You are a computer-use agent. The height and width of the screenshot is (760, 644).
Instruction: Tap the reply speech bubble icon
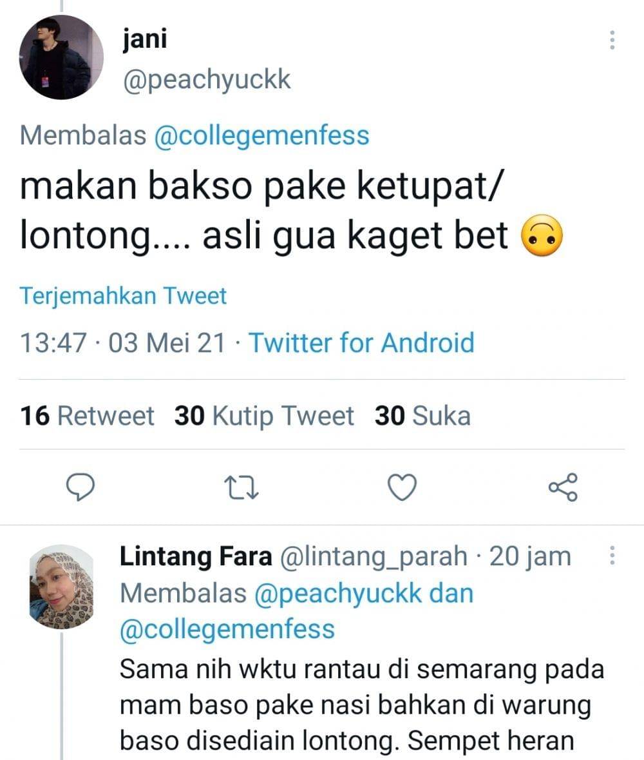click(x=82, y=487)
